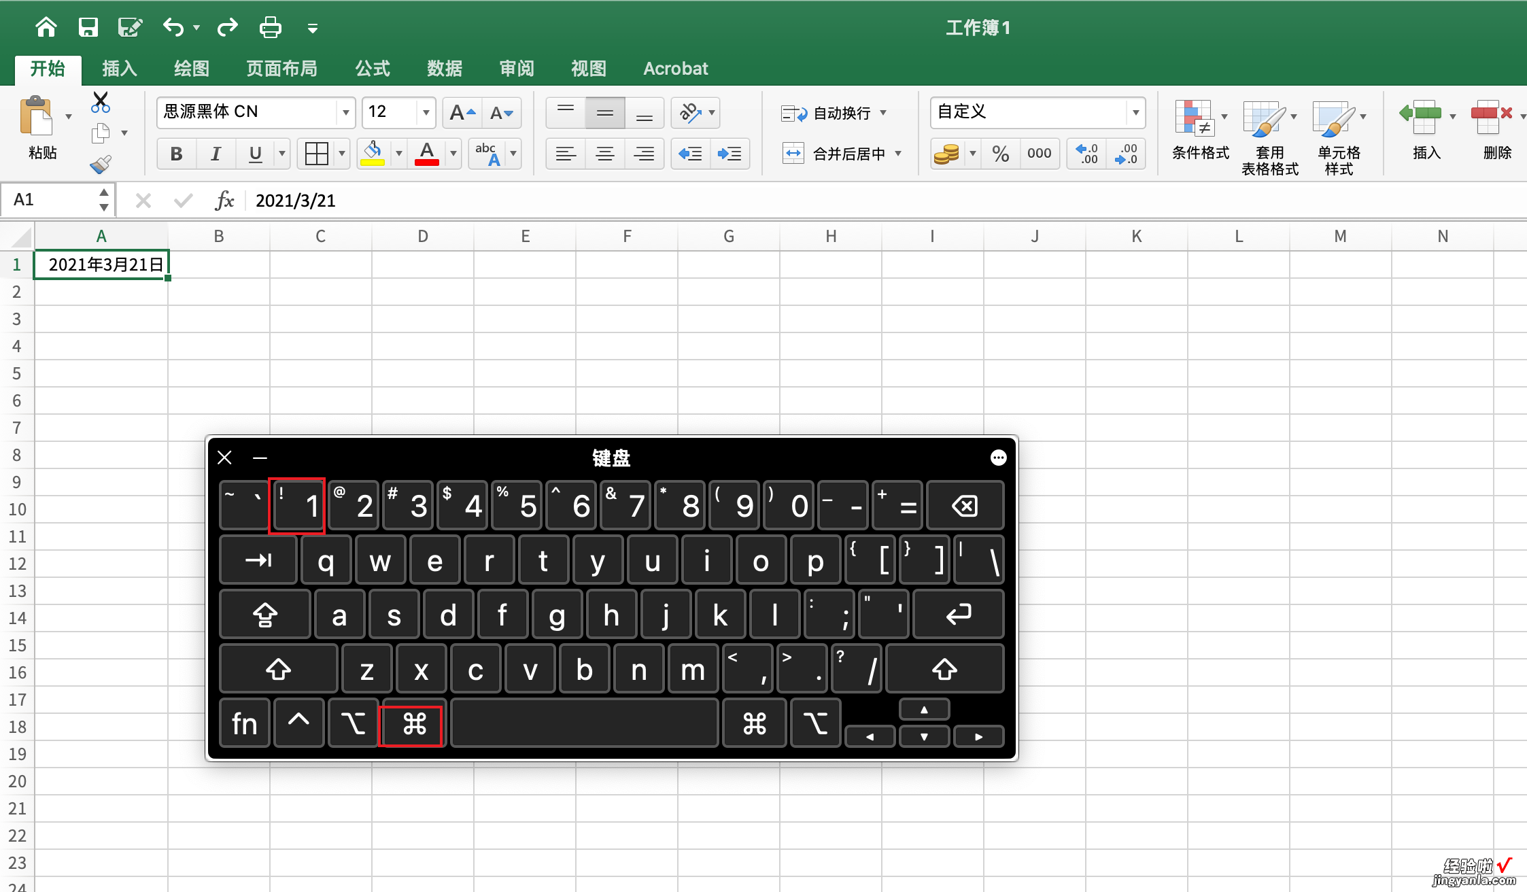This screenshot has height=892, width=1527.
Task: Open the font size dropdown
Action: pos(426,113)
